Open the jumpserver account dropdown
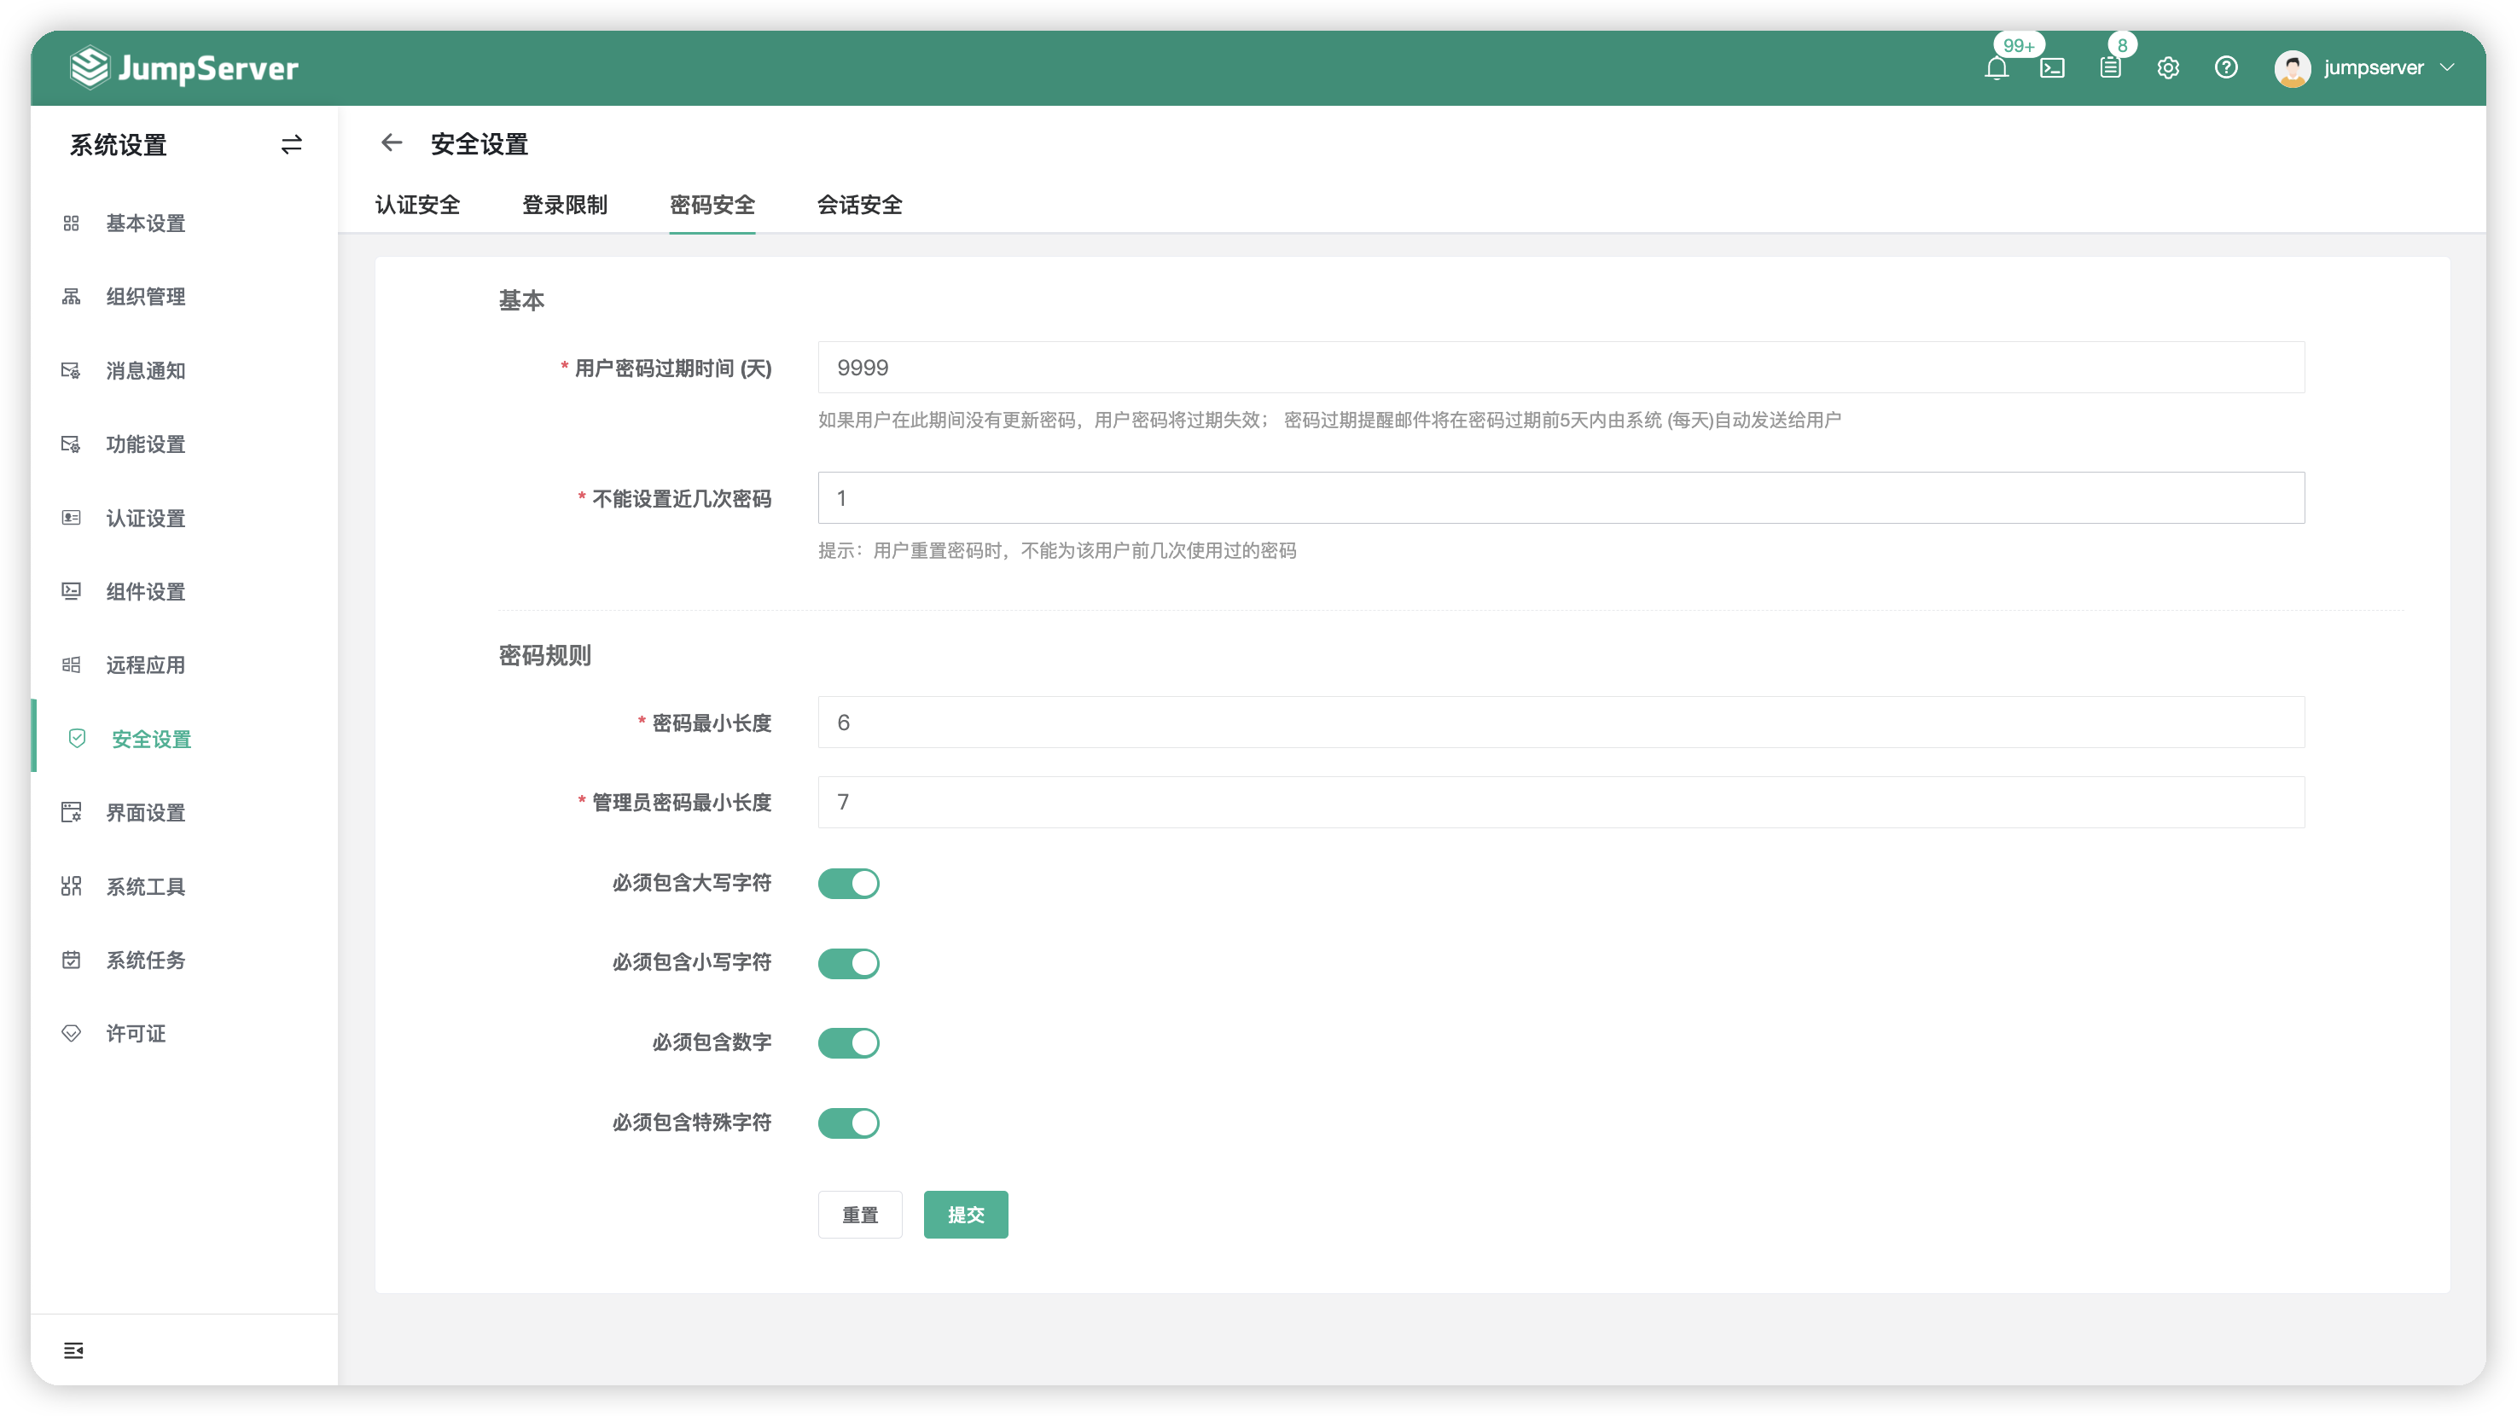 click(x=2374, y=67)
